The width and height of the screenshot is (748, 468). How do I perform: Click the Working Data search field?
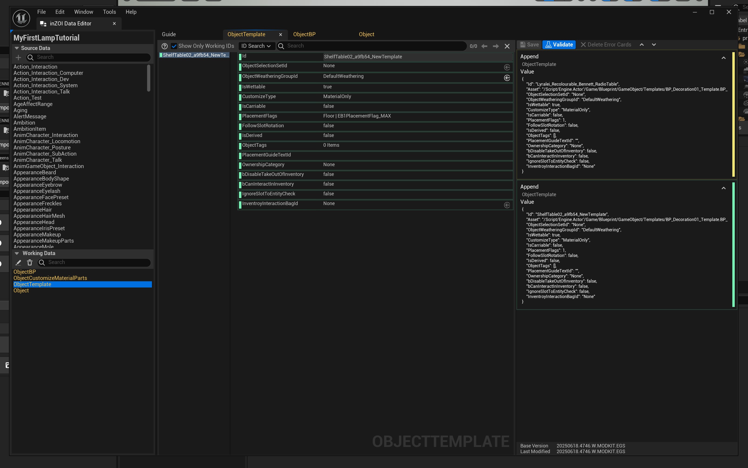click(94, 262)
